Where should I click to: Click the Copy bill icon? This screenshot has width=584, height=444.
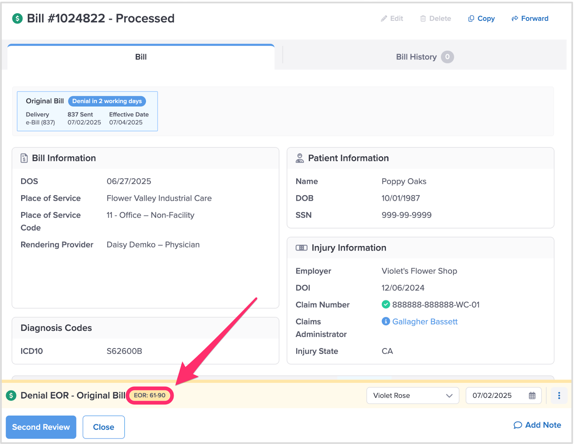471,19
